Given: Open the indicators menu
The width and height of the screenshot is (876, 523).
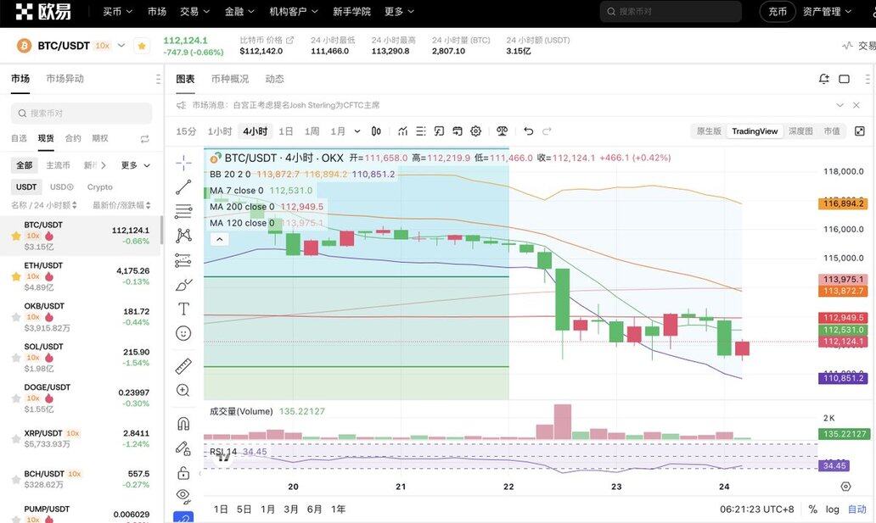Looking at the screenshot, I should tap(403, 131).
